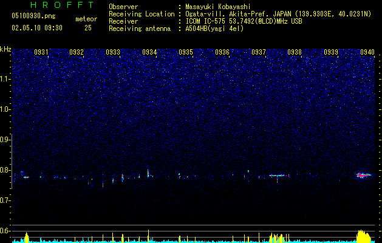Click the Receiver field label

coord(123,21)
